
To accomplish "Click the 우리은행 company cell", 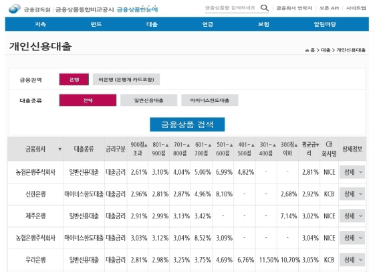I will point(35,260).
